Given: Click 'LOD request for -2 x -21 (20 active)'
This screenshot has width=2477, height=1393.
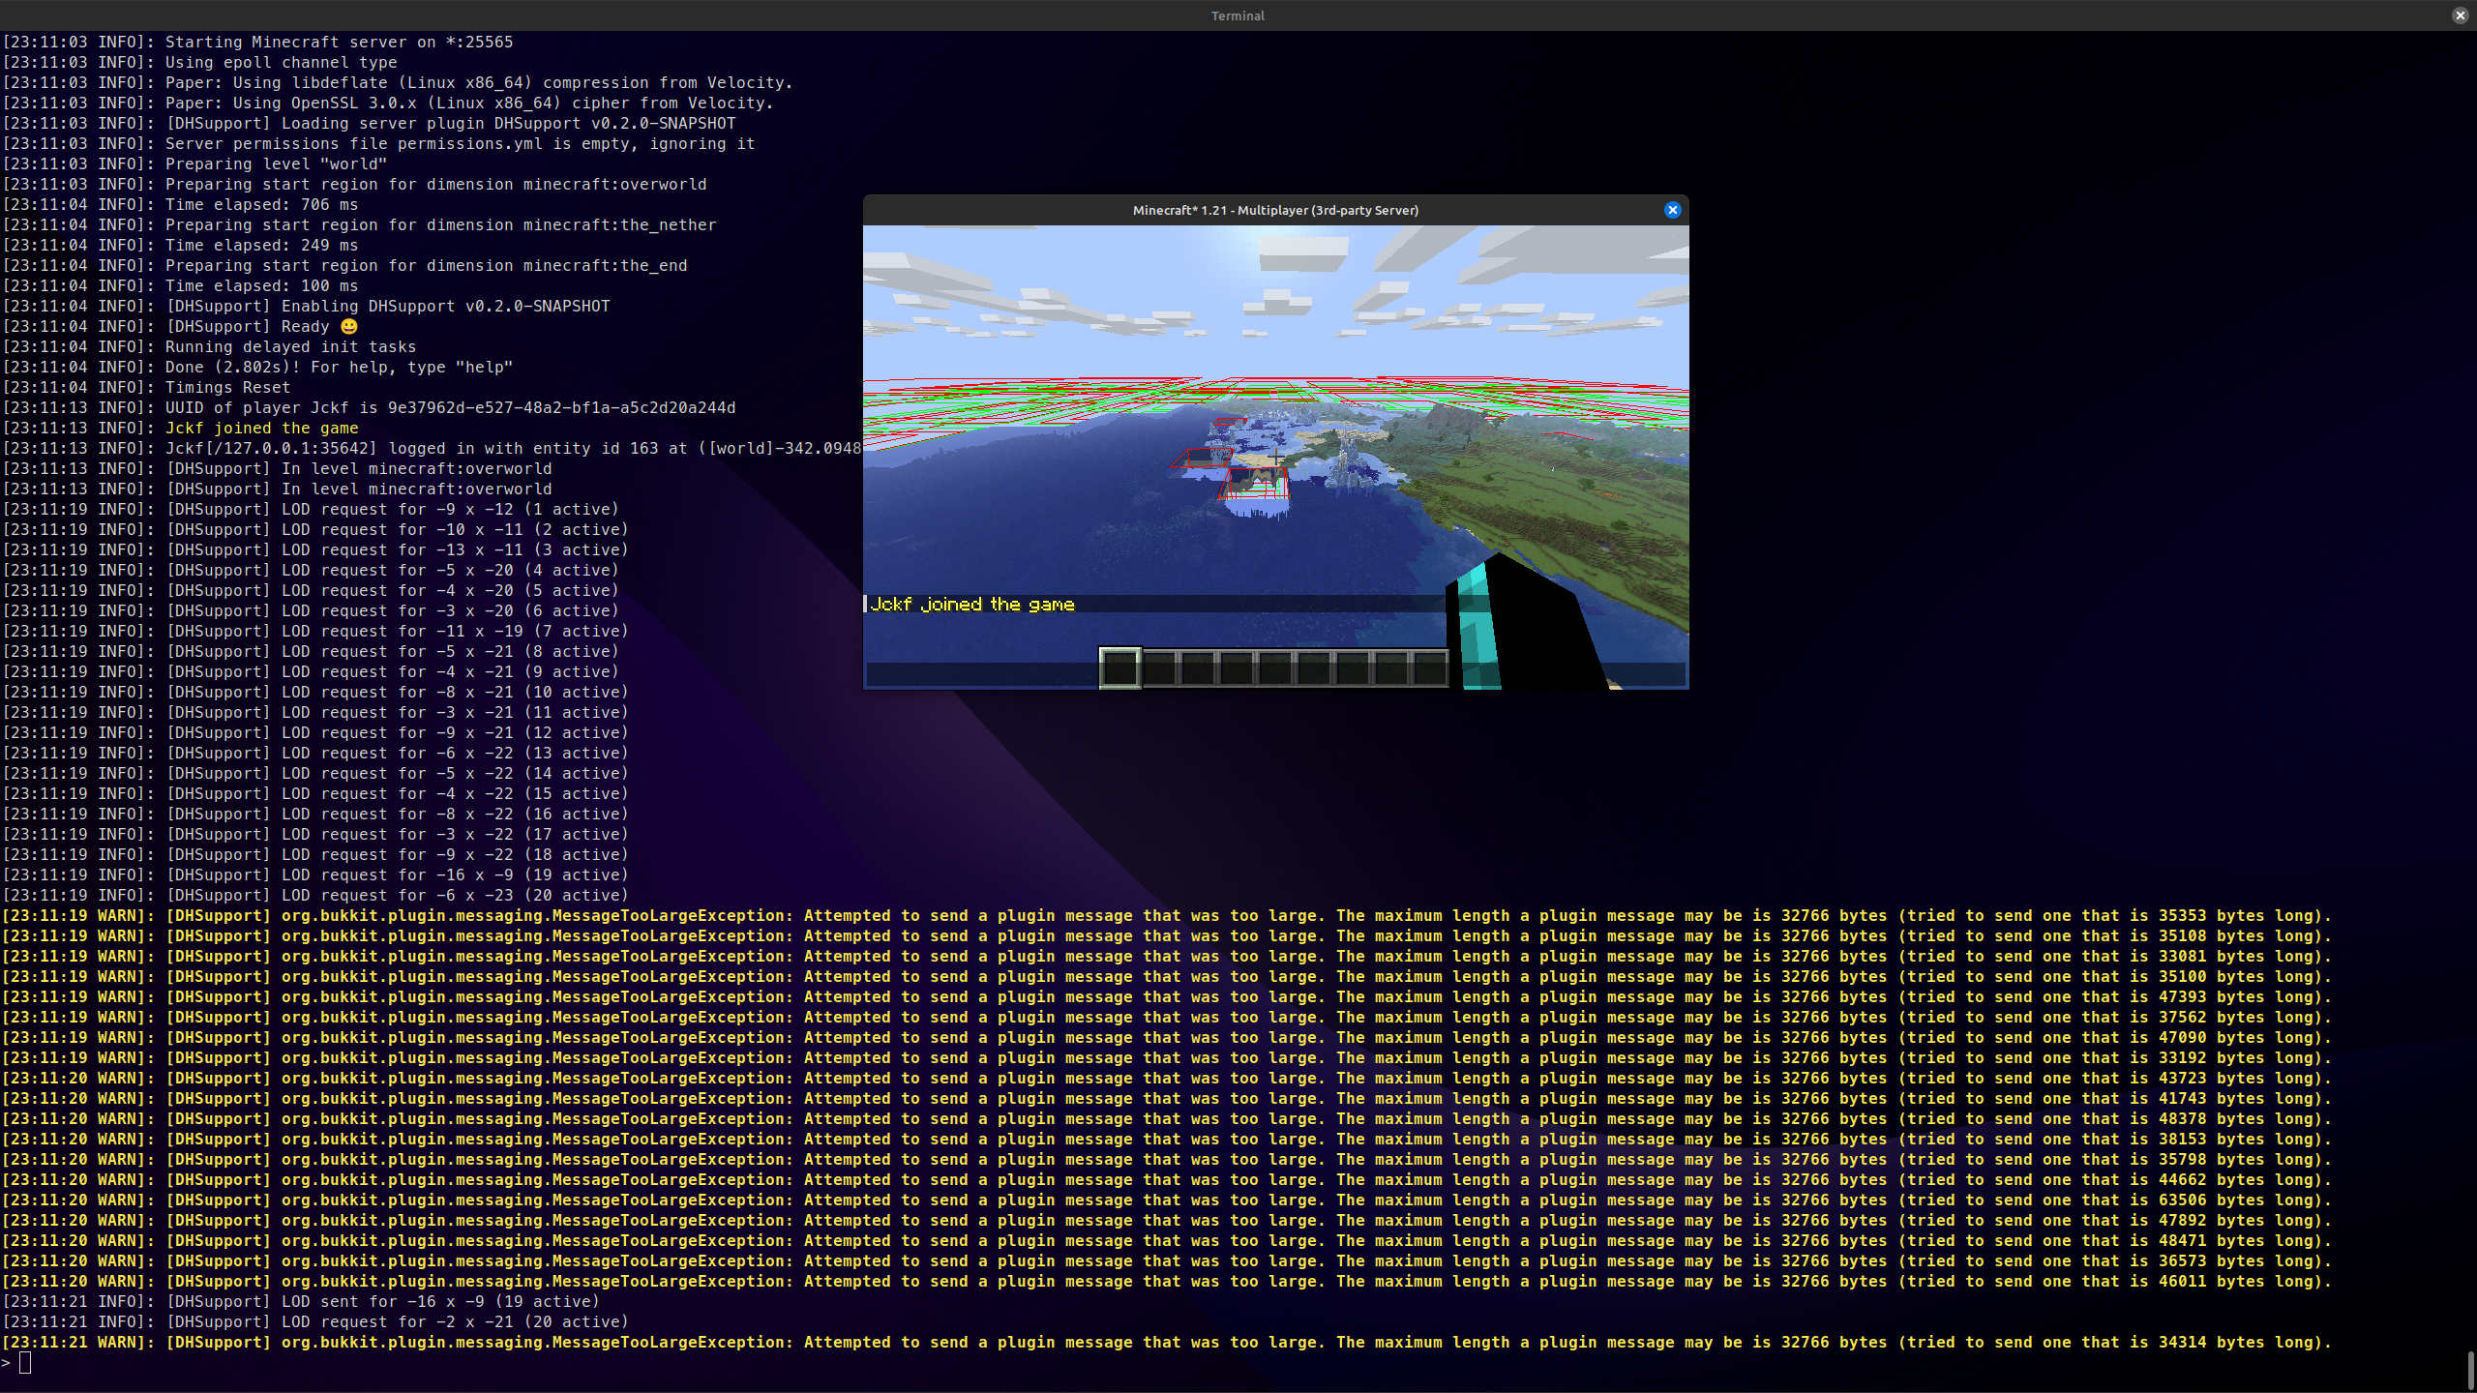Looking at the screenshot, I should tap(315, 1321).
